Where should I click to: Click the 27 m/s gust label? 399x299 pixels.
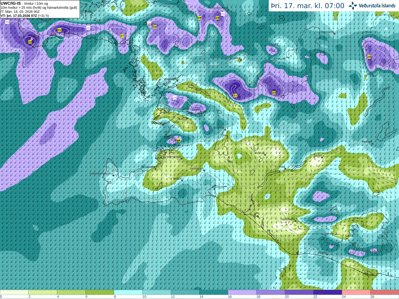coord(122,36)
